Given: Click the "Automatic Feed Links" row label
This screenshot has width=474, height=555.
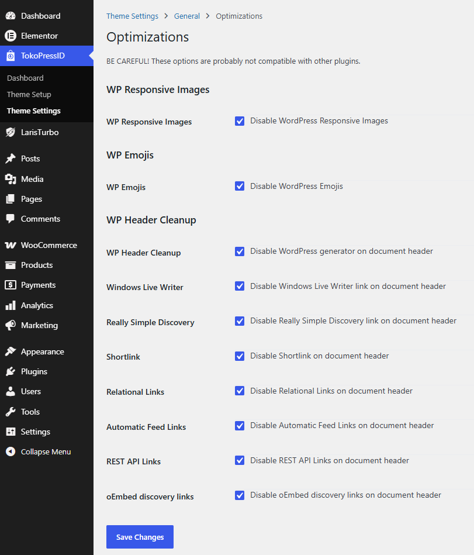Looking at the screenshot, I should tap(146, 428).
